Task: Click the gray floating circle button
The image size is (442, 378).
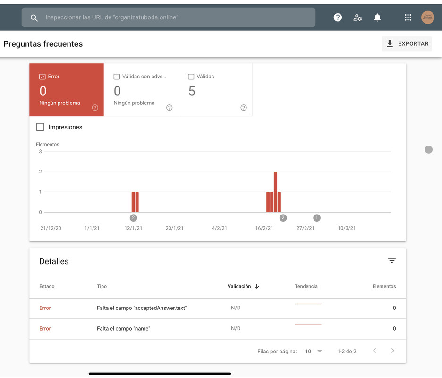Action: 428,149
